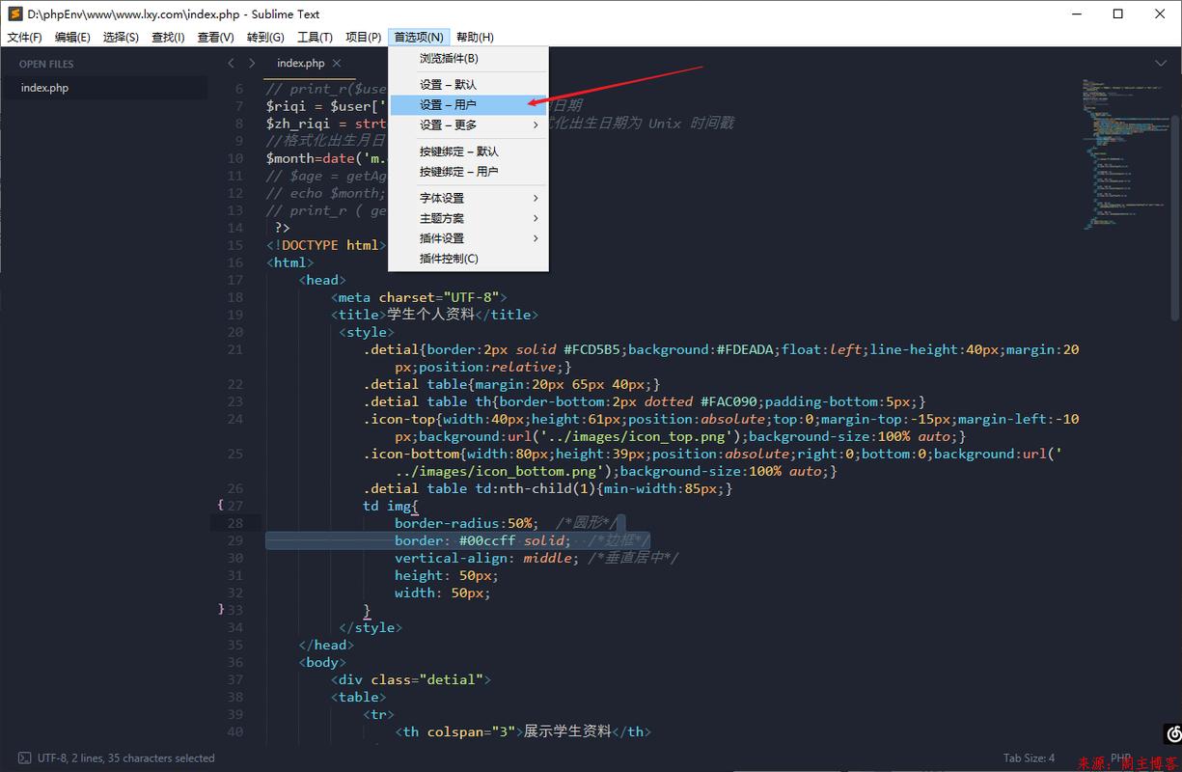Click the OPEN FILES sidebar heading

[46, 64]
